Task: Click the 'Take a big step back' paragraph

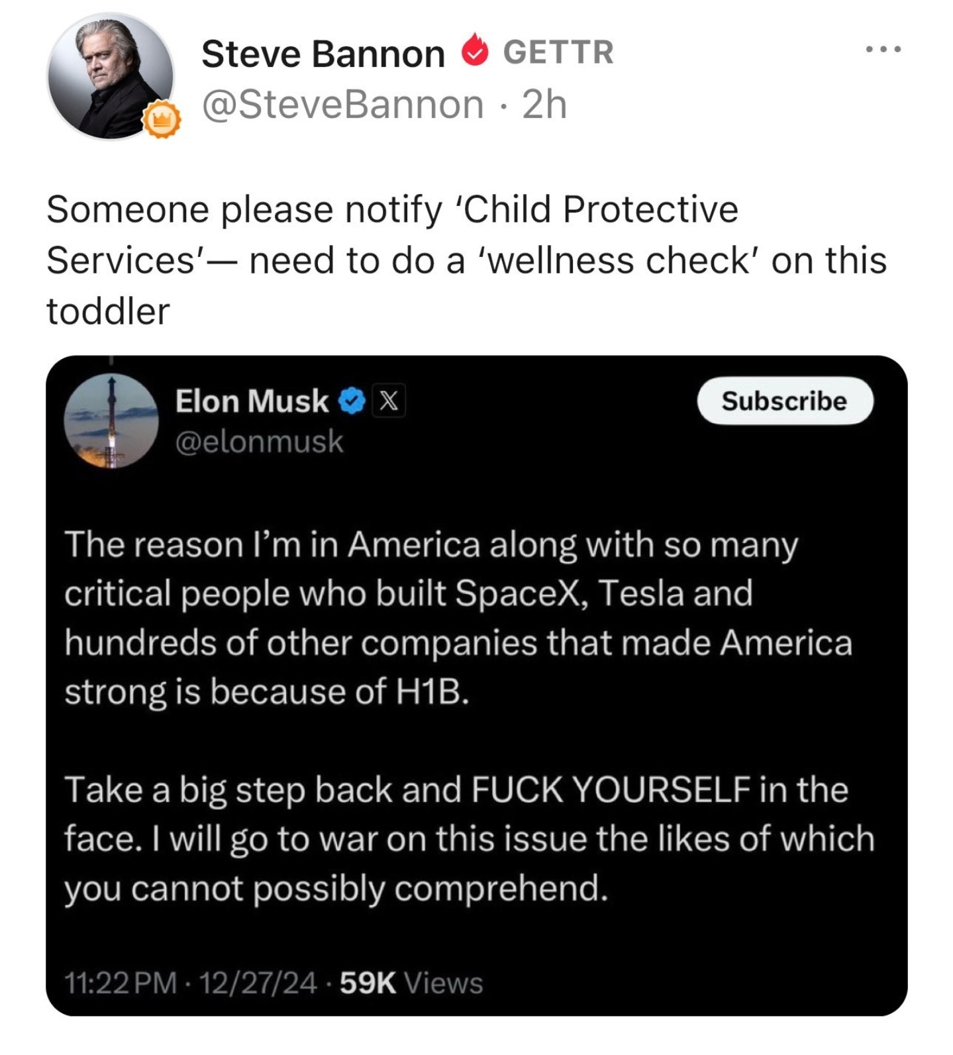Action: coord(470,838)
